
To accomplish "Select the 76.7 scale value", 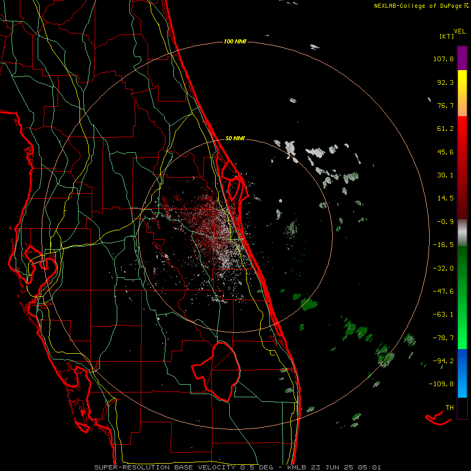I will [445, 105].
